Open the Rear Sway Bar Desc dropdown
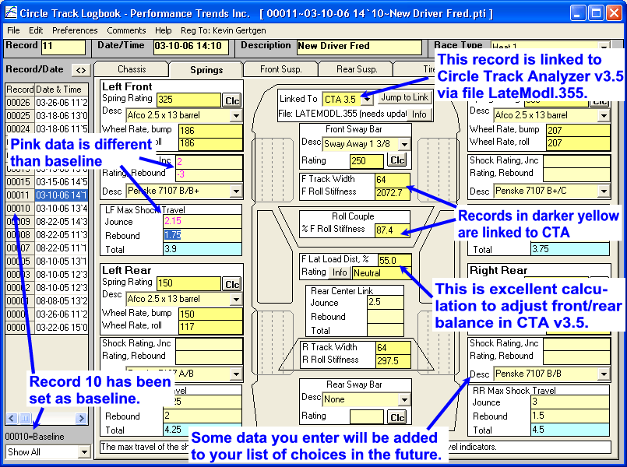 click(x=405, y=399)
